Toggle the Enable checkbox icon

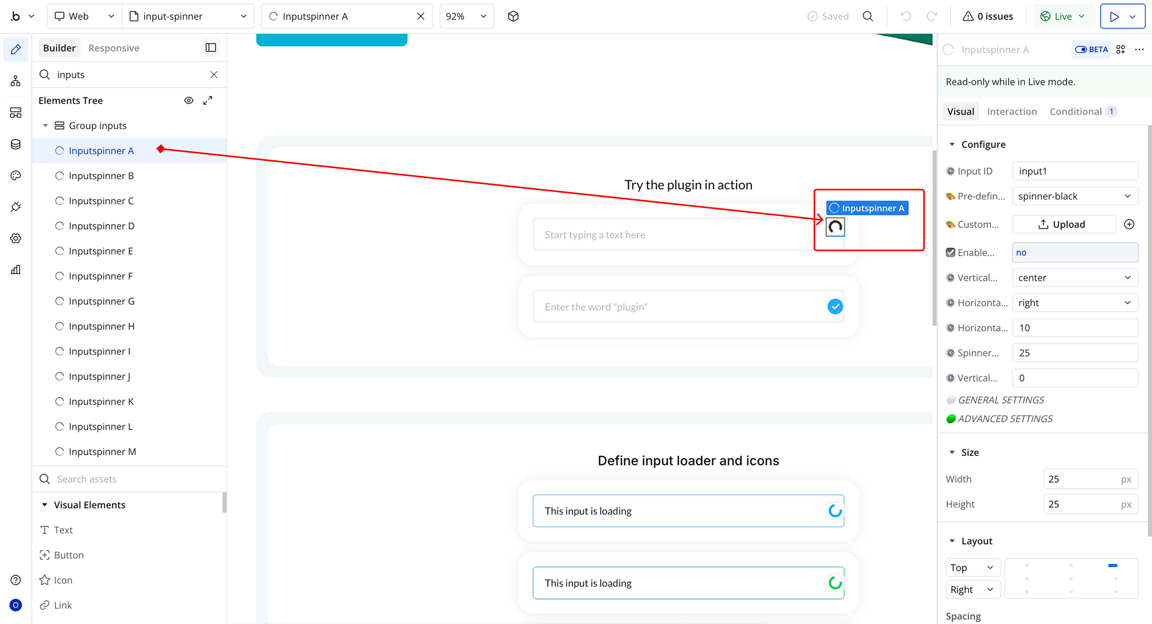point(950,252)
